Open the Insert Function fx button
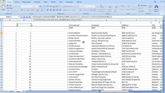 (x=29, y=17)
